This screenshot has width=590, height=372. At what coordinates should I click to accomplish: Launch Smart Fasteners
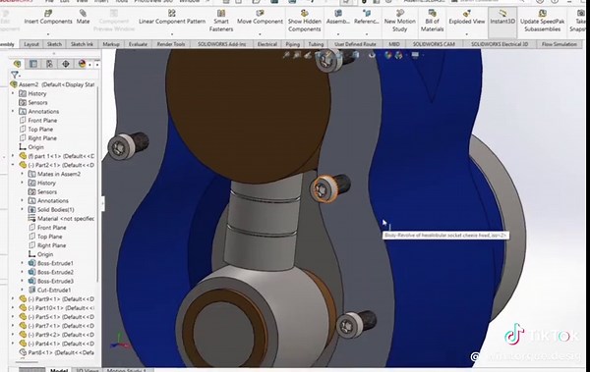[221, 21]
